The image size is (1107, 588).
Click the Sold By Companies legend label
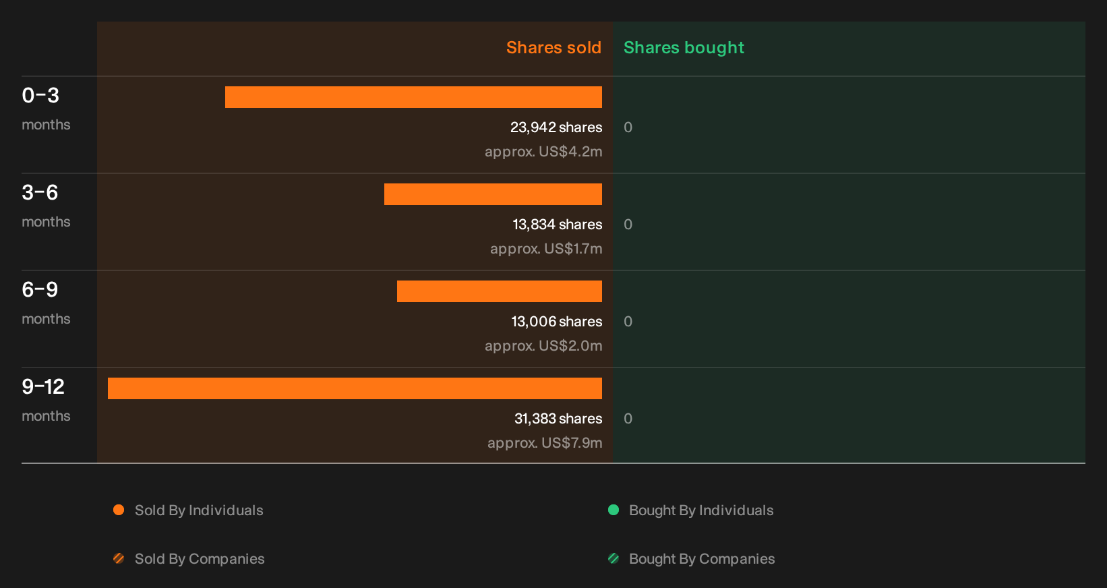200,559
